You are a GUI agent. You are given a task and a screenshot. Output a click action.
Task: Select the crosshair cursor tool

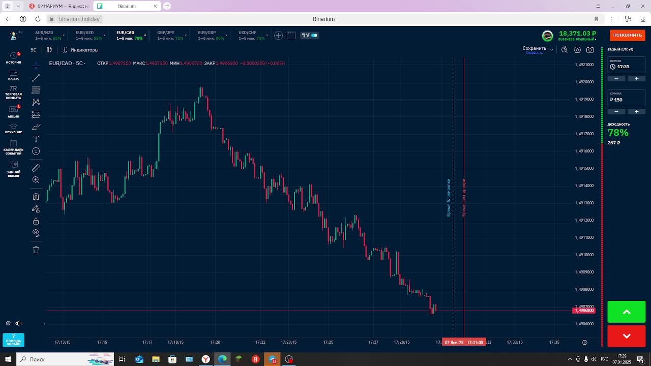(x=36, y=66)
